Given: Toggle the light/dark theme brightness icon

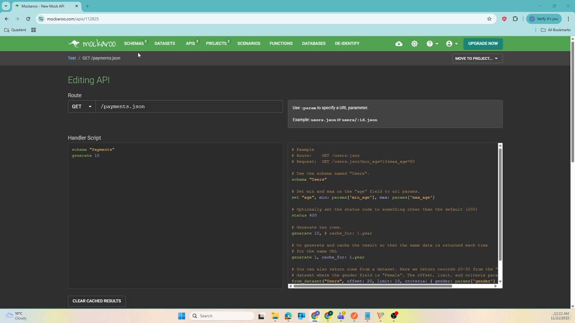Looking at the screenshot, I should pyautogui.click(x=414, y=44).
